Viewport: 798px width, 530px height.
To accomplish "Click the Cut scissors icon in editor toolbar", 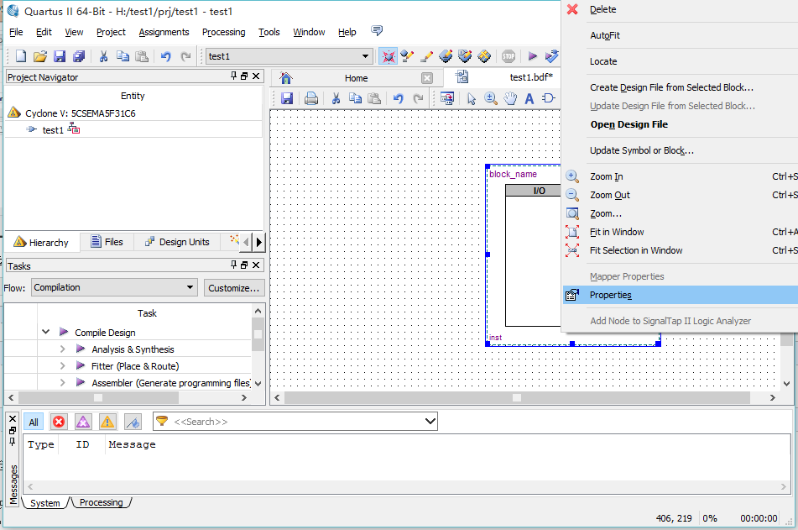I will 336,98.
